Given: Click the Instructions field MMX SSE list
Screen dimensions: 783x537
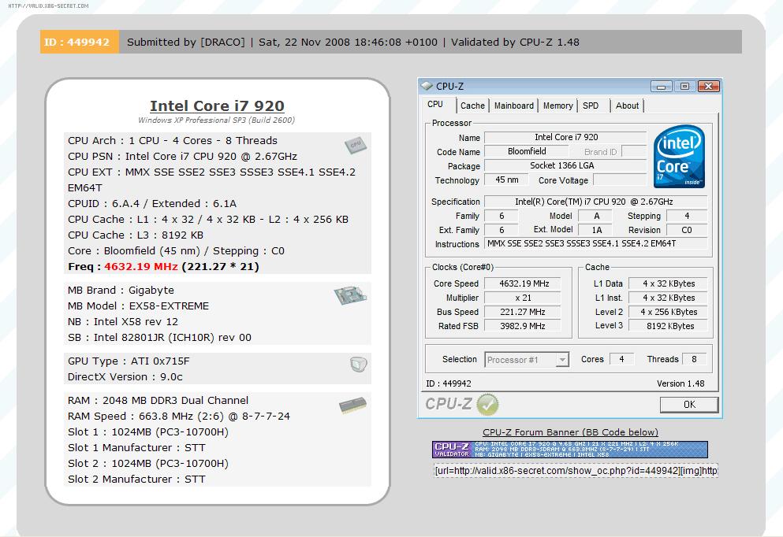Looking at the screenshot, I should (x=596, y=243).
